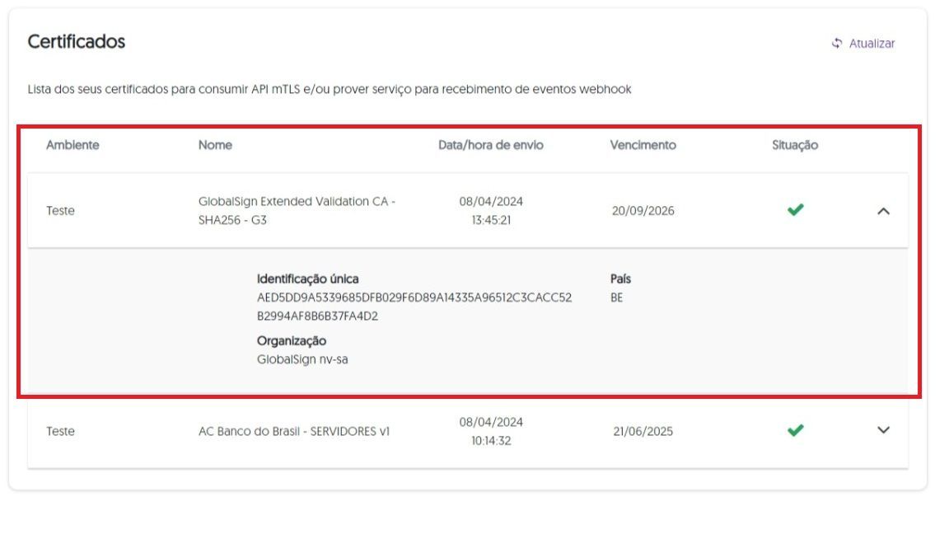Viewport: 949px width, 534px height.
Task: Click the Data/hora de envio column header
Action: [x=491, y=145]
